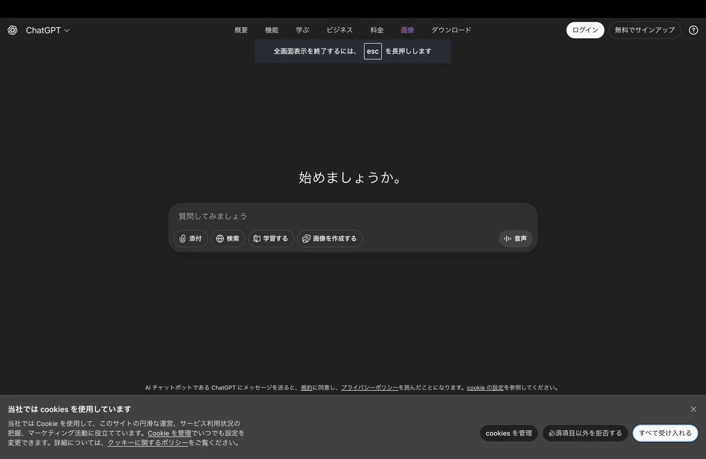
Task: Click 無料でサインアップ button
Action: click(x=645, y=30)
